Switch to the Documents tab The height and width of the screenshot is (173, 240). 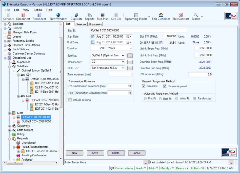(x=95, y=24)
